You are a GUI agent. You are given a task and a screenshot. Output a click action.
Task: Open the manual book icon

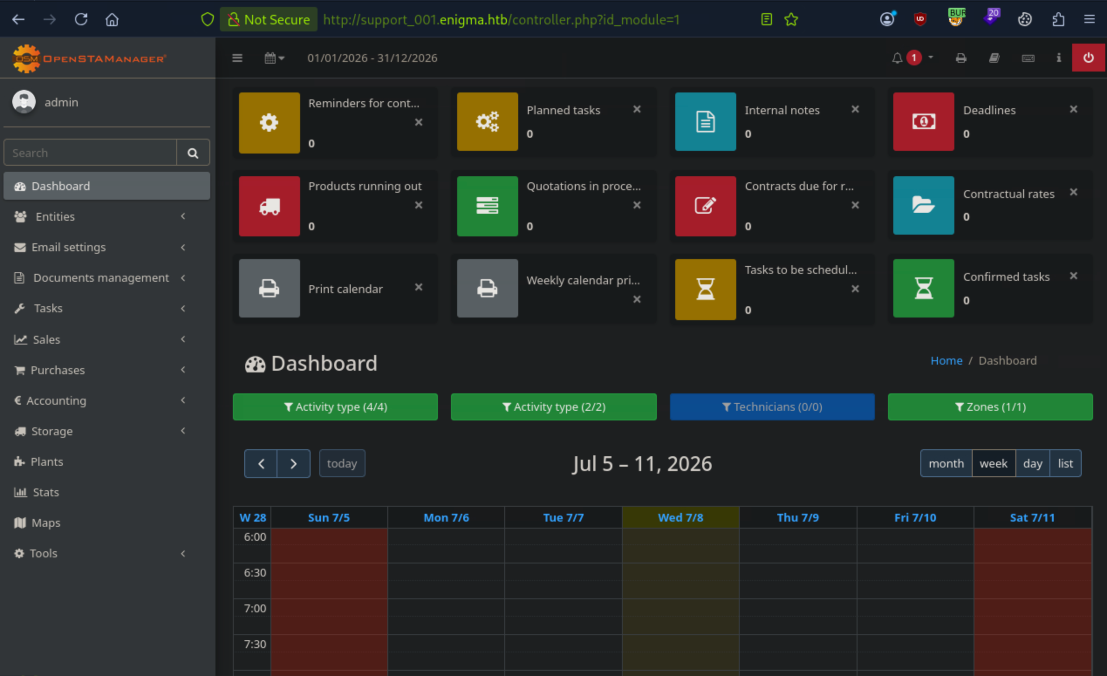[994, 58]
